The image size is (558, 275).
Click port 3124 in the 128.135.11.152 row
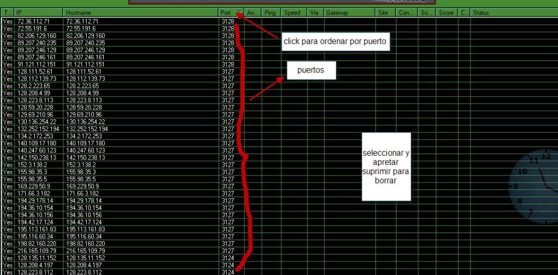228,258
